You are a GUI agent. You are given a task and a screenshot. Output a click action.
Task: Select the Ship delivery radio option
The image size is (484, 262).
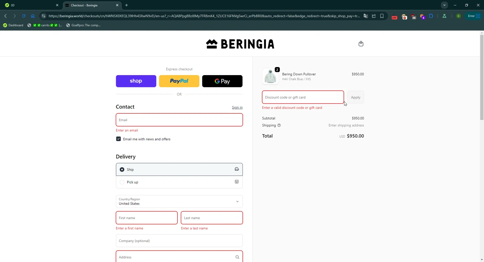click(x=122, y=170)
